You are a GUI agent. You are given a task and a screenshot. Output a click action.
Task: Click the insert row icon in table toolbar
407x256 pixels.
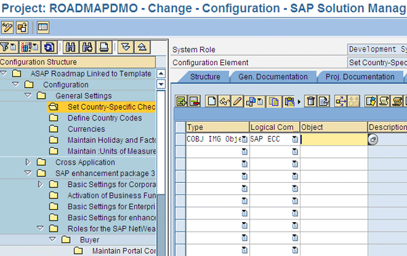(181, 101)
